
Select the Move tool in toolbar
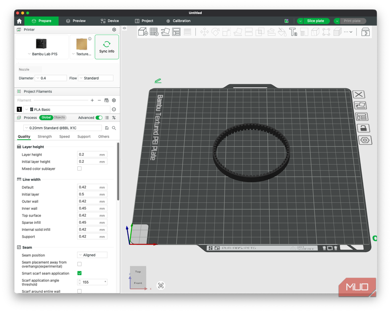(204, 32)
